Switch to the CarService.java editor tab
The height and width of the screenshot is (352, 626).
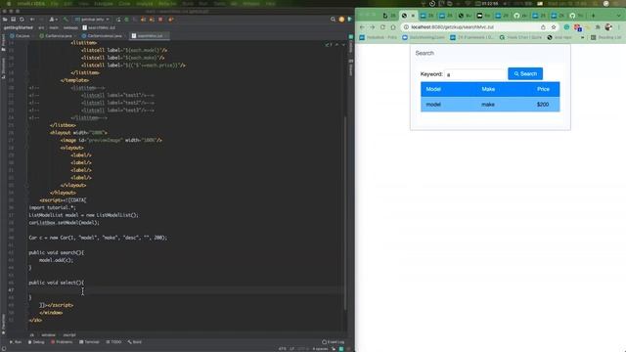click(56, 36)
